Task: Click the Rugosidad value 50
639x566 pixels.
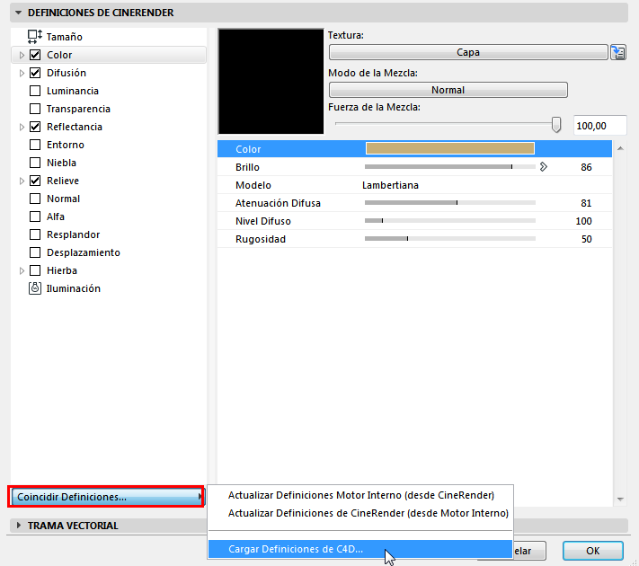Action: 587,239
